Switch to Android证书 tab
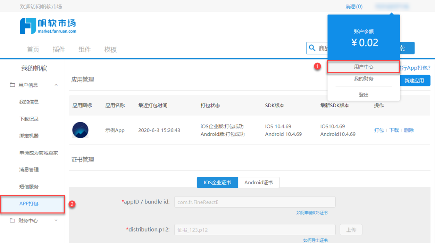Viewport: 435px width, 243px height. click(x=259, y=183)
